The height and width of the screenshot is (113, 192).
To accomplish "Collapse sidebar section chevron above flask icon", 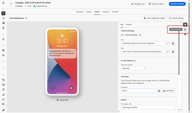I will (x=3, y=34).
